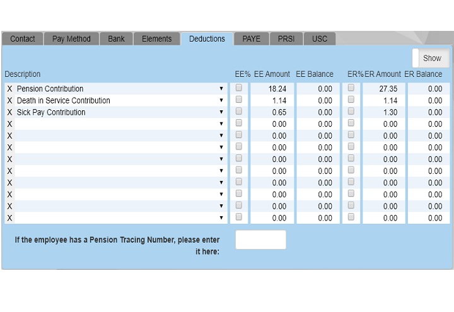Image resolution: width=454 pixels, height=312 pixels.
Task: Click the X beside Death in Service Contribution
Action: (x=9, y=101)
